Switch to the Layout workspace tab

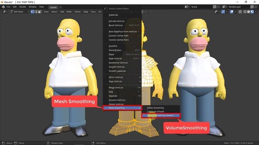(x=53, y=7)
